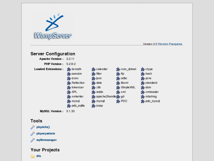Click the puzzle icon next to bcmath
The width and height of the screenshot is (214, 161).
[x=69, y=69]
